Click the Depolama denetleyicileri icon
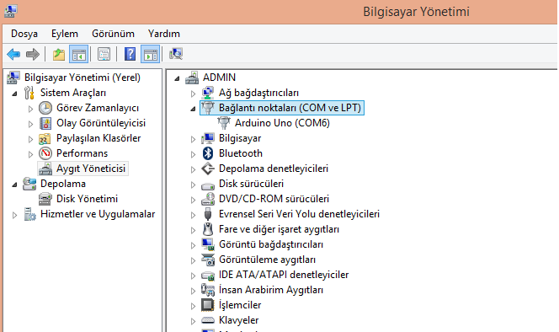This screenshot has height=332, width=559. point(208,169)
